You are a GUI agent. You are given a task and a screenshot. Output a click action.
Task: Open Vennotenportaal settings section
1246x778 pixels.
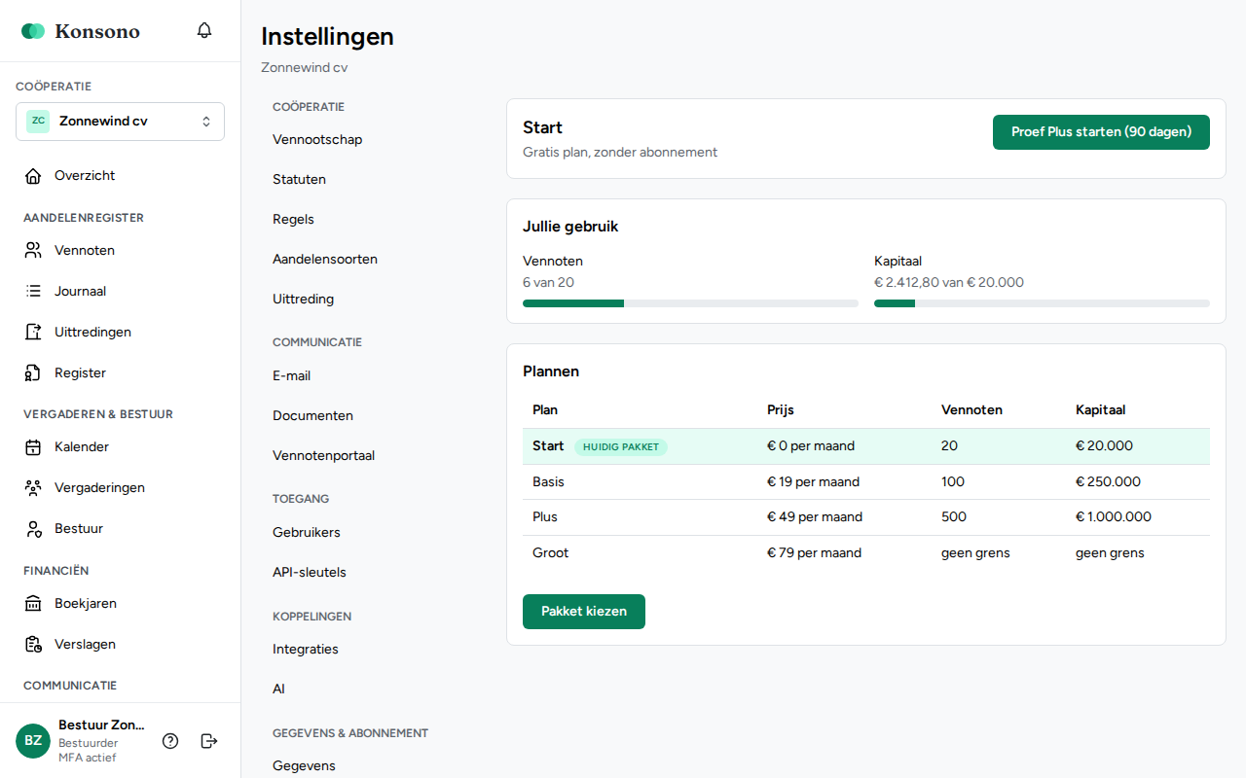(323, 456)
